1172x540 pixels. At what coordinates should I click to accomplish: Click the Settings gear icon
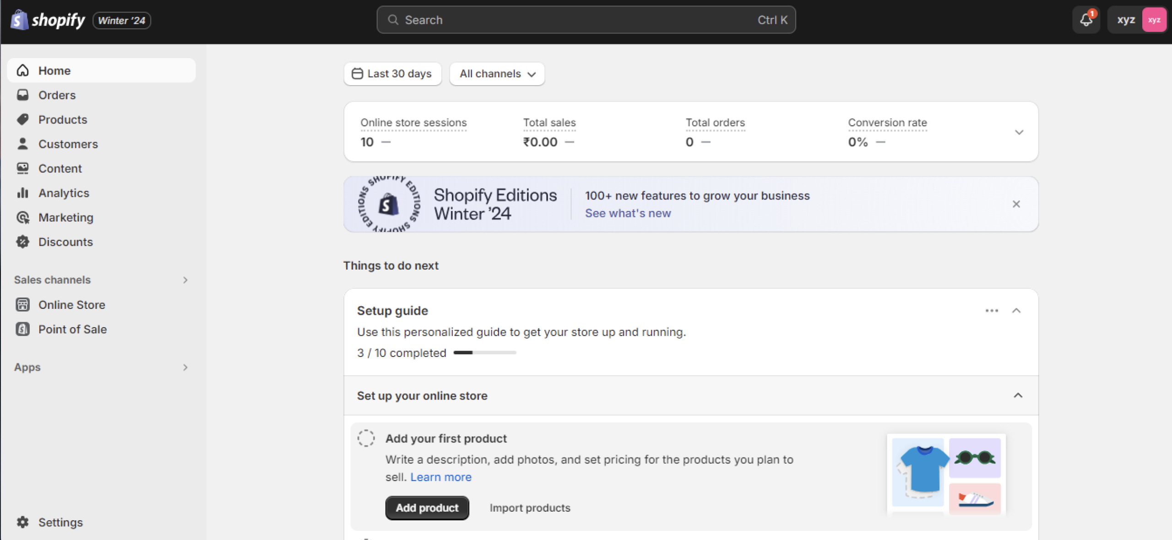point(23,522)
